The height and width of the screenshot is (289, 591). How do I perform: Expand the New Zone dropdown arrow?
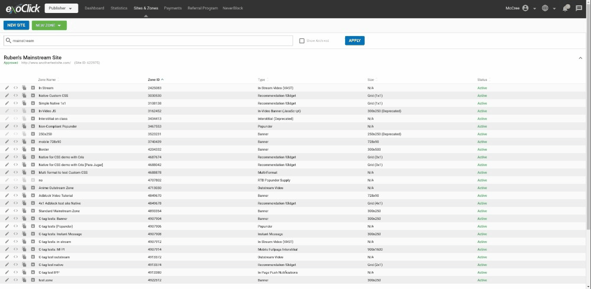point(61,25)
